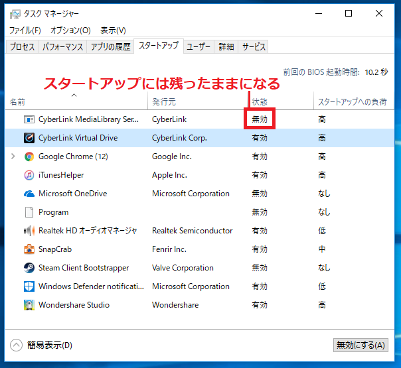This screenshot has height=368, width=401.
Task: Sort by the 名前 column header
Action: (76, 101)
